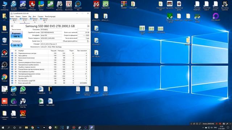Open the Yandex browser taskbar icon
This screenshot has height=130, width=232.
tap(50, 127)
